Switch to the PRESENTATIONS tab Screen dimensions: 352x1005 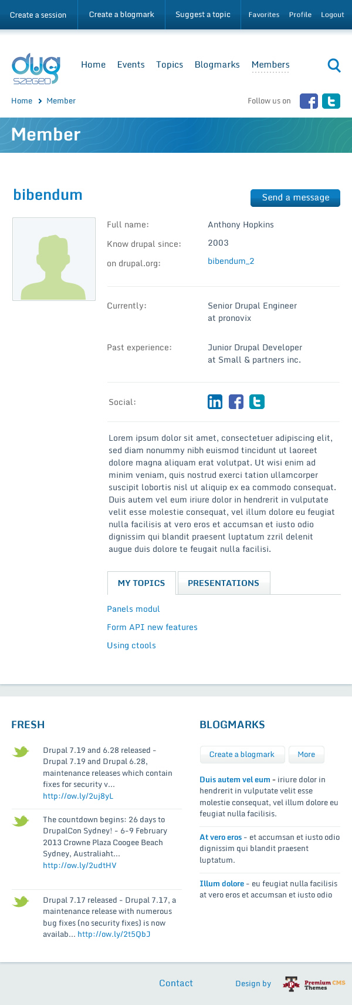coord(224,583)
